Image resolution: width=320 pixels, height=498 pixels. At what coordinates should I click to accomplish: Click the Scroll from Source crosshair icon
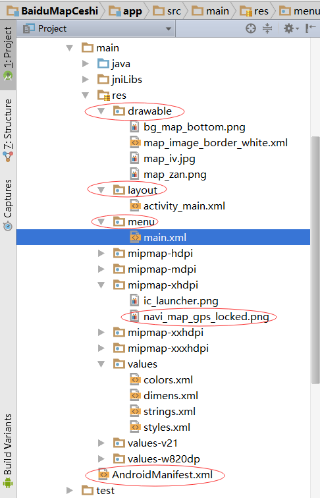[250, 28]
